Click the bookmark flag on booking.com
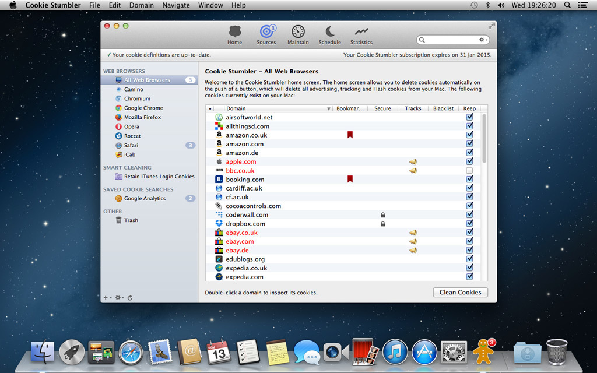597x373 pixels. [350, 179]
